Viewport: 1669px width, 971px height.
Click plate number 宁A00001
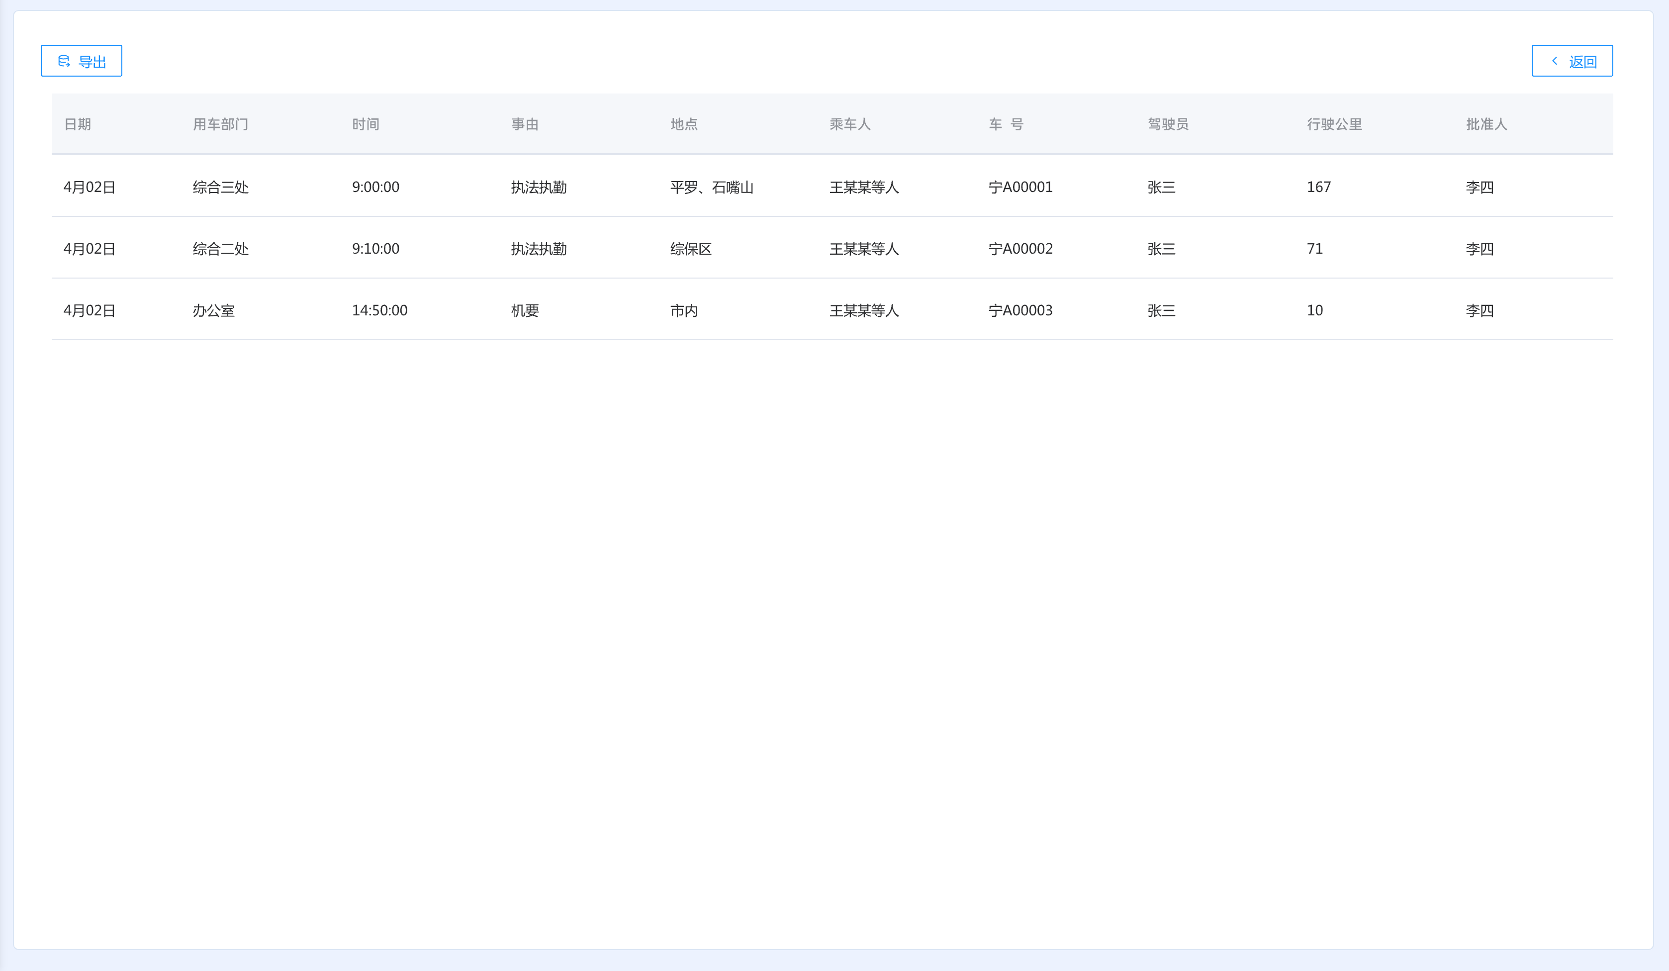tap(1020, 188)
